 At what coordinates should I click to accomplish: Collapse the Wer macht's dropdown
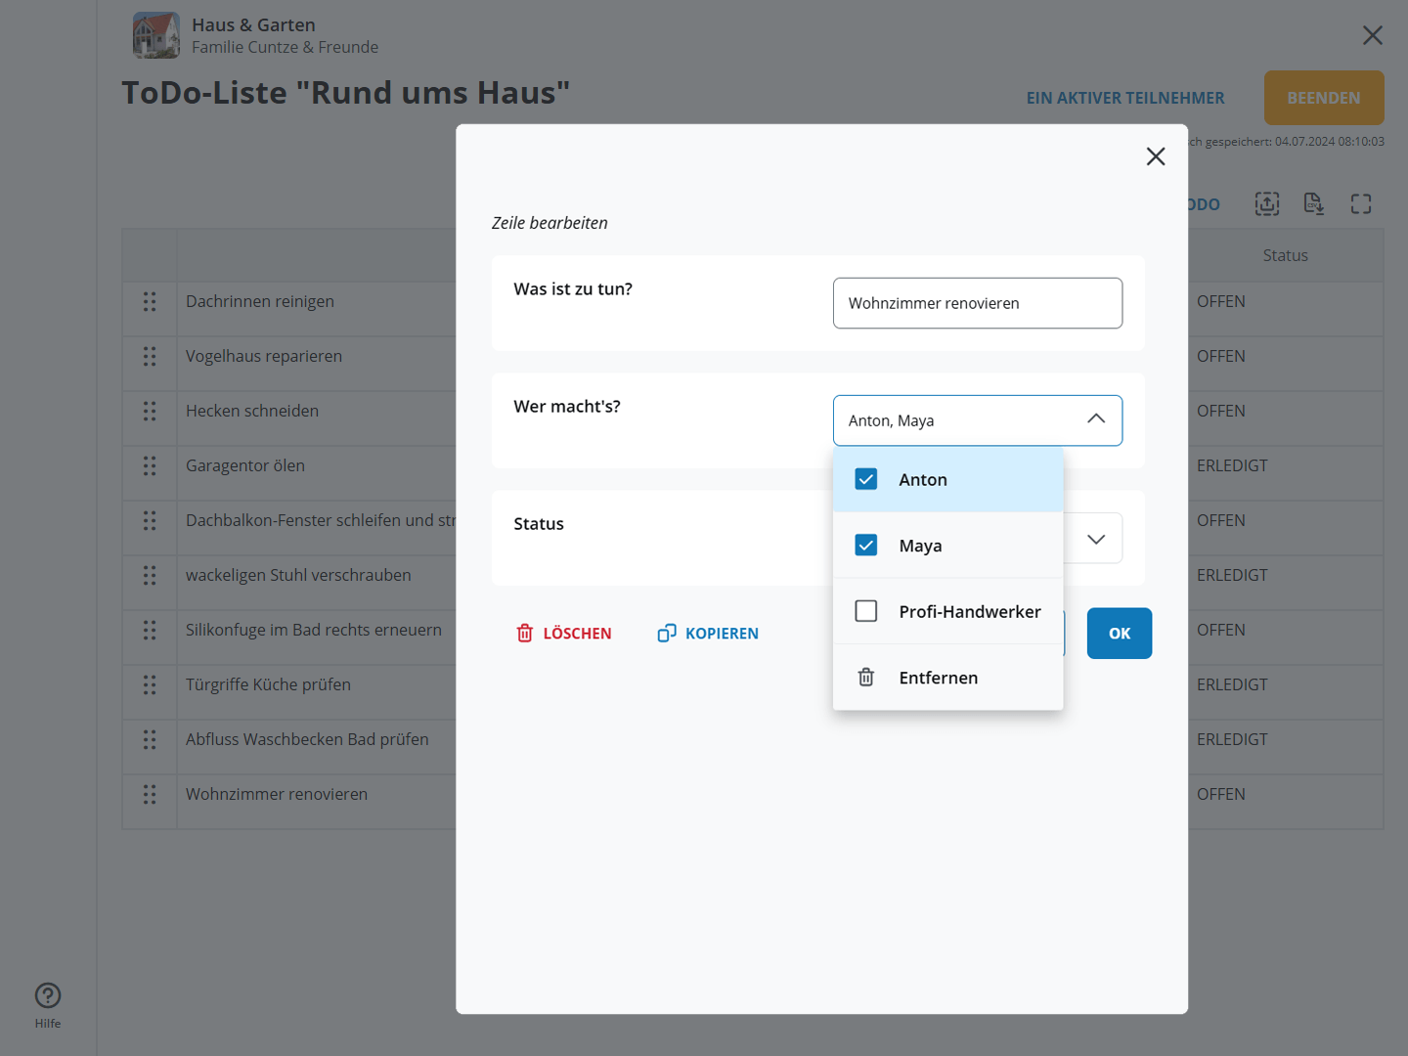(x=1095, y=419)
